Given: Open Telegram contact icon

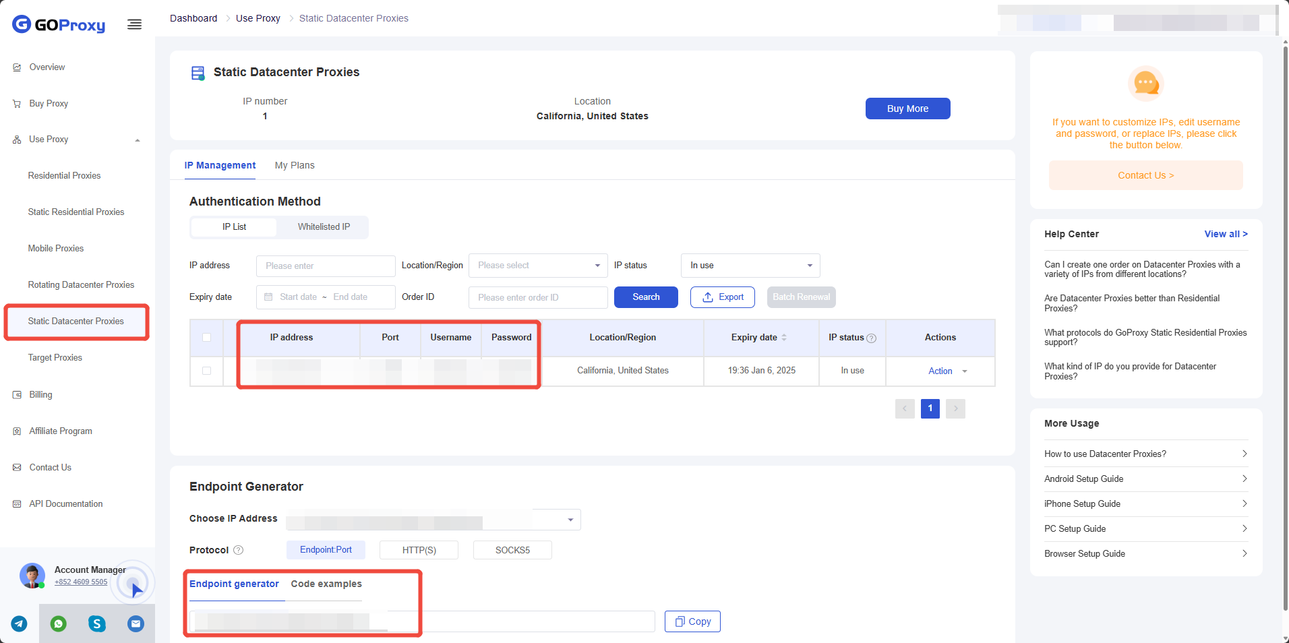Looking at the screenshot, I should [20, 623].
